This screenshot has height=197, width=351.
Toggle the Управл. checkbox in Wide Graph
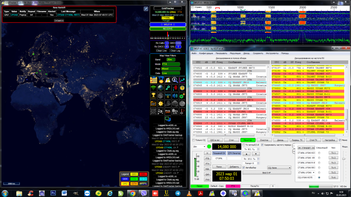click(x=193, y=7)
